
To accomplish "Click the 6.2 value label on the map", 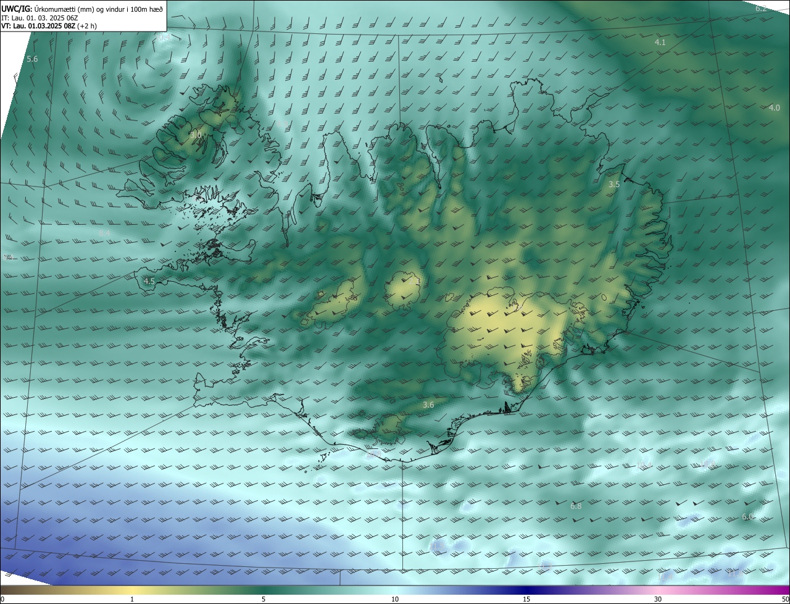I will 761,8.
